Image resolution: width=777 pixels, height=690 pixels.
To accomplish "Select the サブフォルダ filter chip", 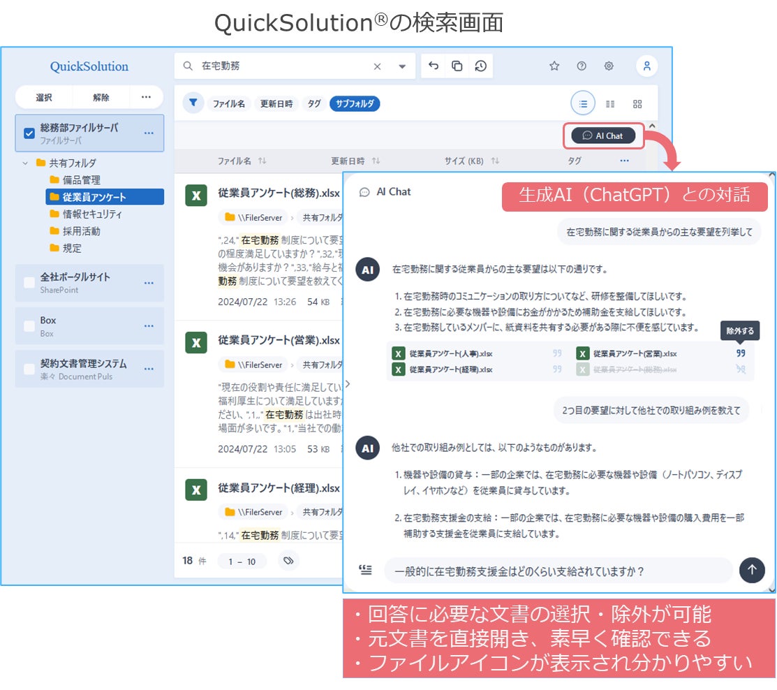I will click(x=355, y=103).
